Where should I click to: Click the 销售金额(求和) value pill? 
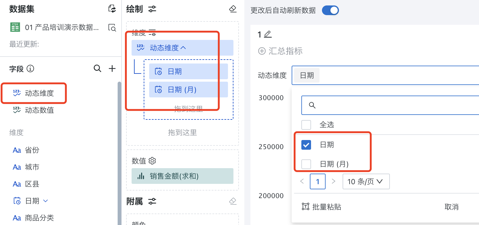click(x=183, y=176)
